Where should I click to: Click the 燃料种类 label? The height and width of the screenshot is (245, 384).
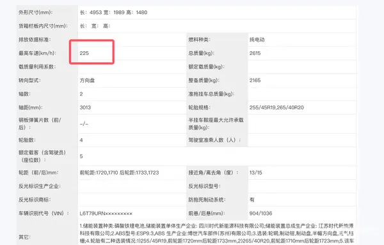point(199,40)
